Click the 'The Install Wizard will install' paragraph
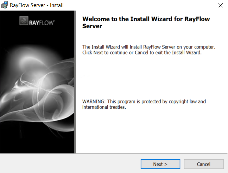The width and height of the screenshot is (228, 173). (149, 50)
